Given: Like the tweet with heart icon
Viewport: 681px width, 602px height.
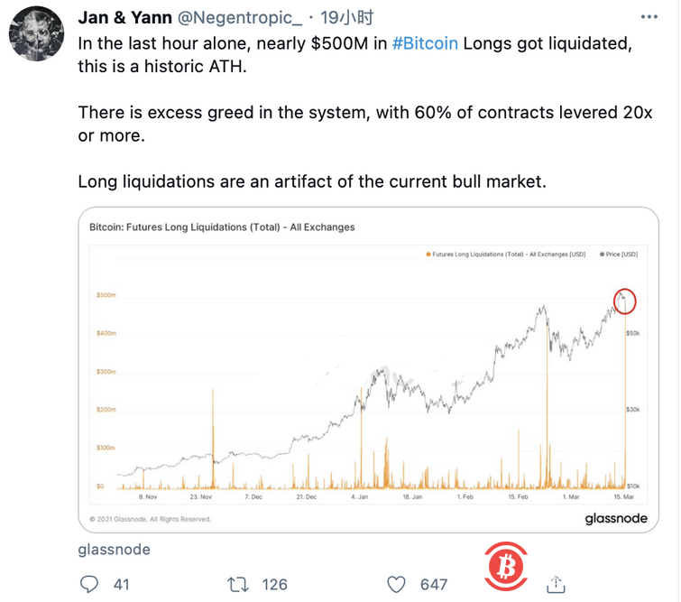Looking at the screenshot, I should coord(396,584).
